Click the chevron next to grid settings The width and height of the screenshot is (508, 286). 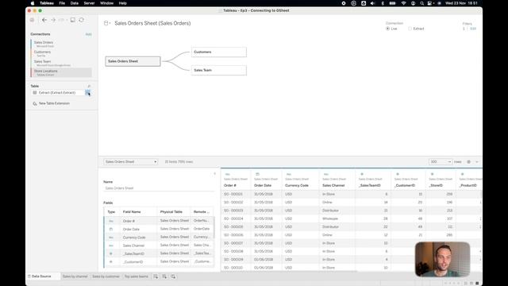click(477, 162)
